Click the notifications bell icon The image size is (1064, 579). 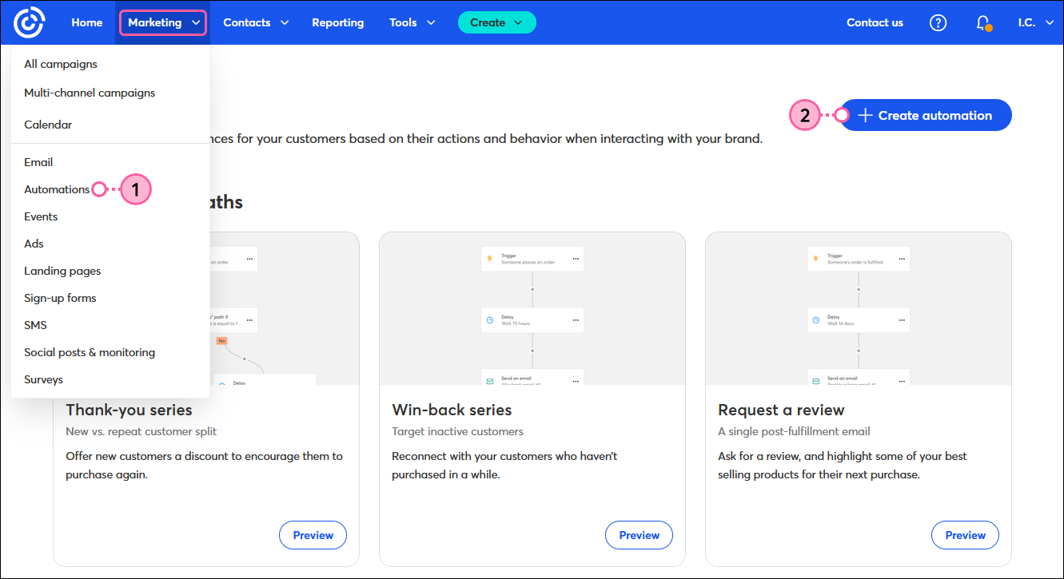pos(983,23)
